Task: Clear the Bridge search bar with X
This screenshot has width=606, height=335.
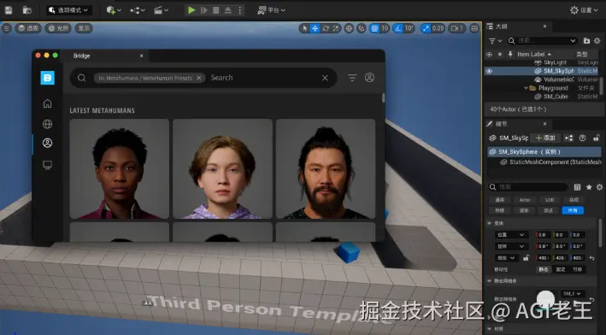Action: [325, 78]
